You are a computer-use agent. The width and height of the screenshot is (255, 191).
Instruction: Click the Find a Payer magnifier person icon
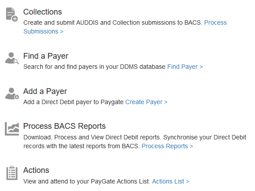(12, 58)
